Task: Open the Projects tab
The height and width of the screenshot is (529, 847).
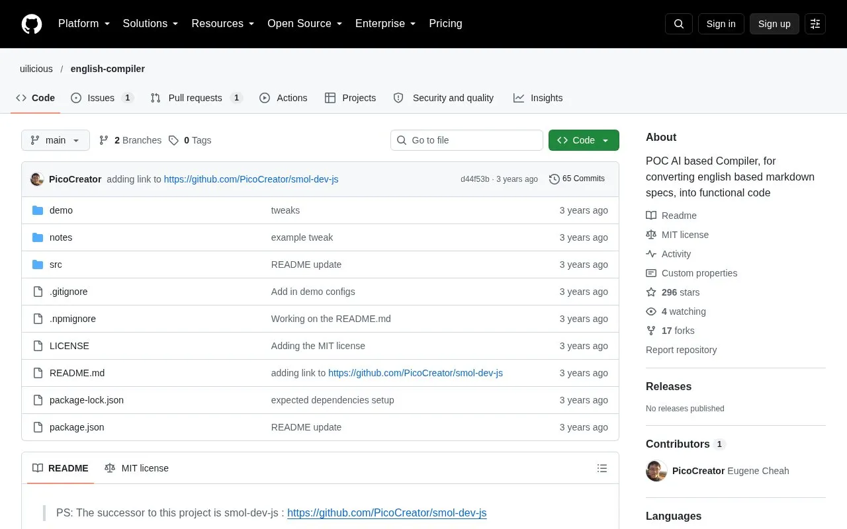Action: click(x=350, y=98)
